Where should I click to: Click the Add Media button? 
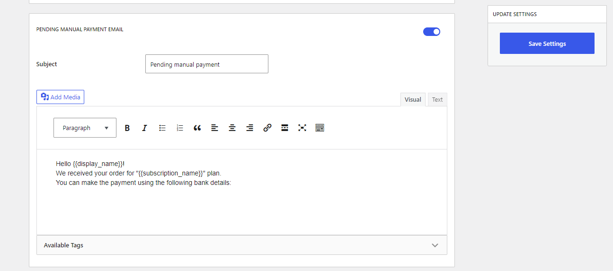(x=61, y=97)
